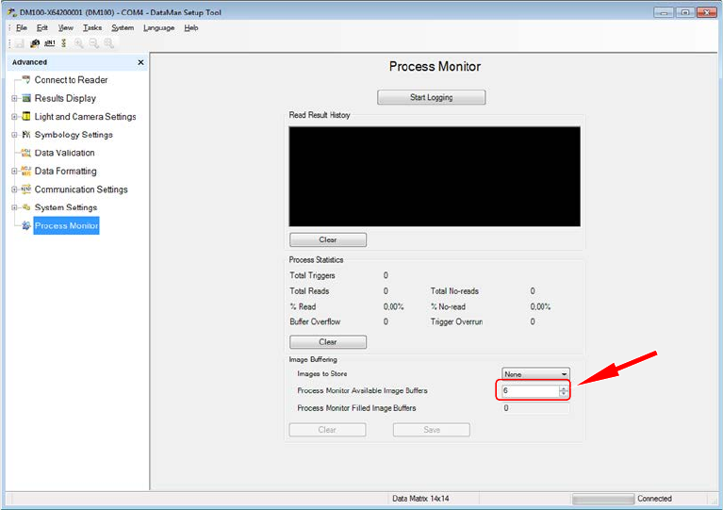The height and width of the screenshot is (510, 723).
Task: Open the System menu
Action: 123,27
